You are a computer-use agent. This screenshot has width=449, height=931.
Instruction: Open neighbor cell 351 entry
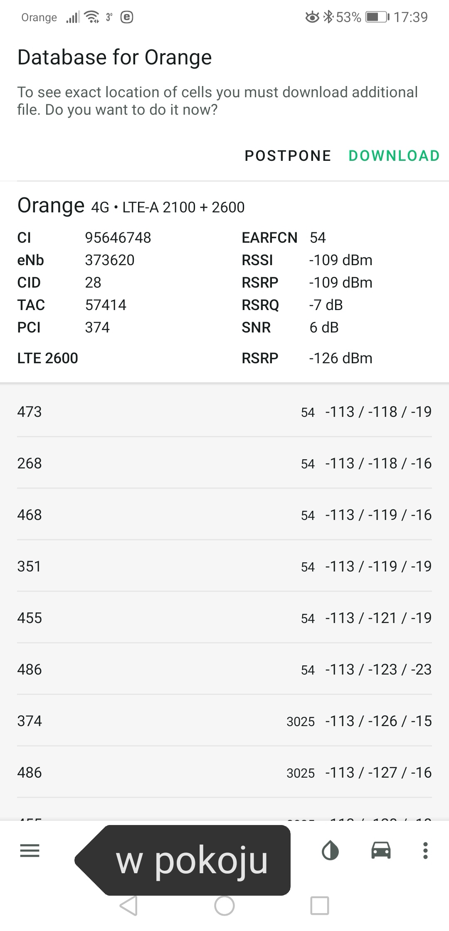224,566
